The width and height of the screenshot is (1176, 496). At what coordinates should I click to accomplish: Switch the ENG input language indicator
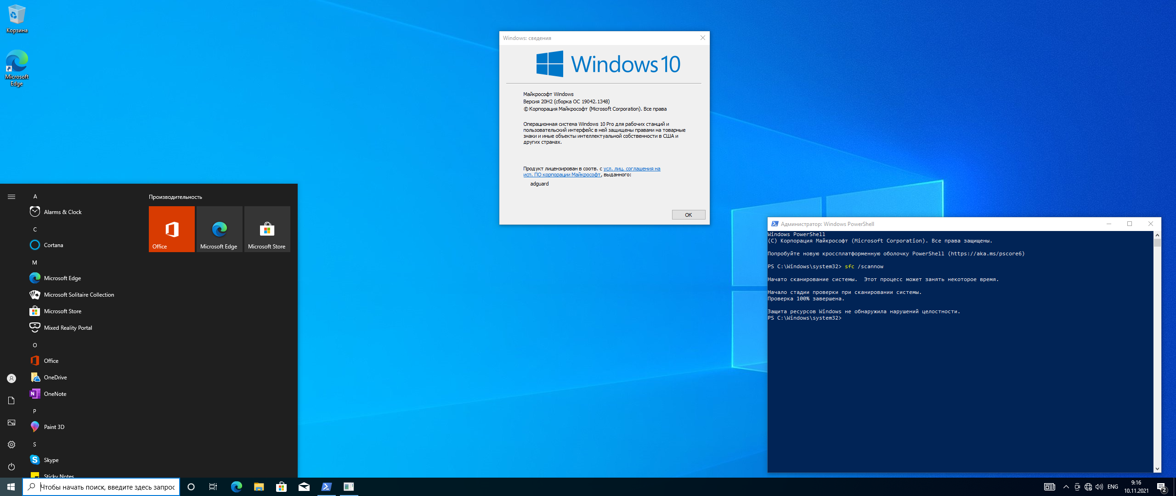point(1113,487)
